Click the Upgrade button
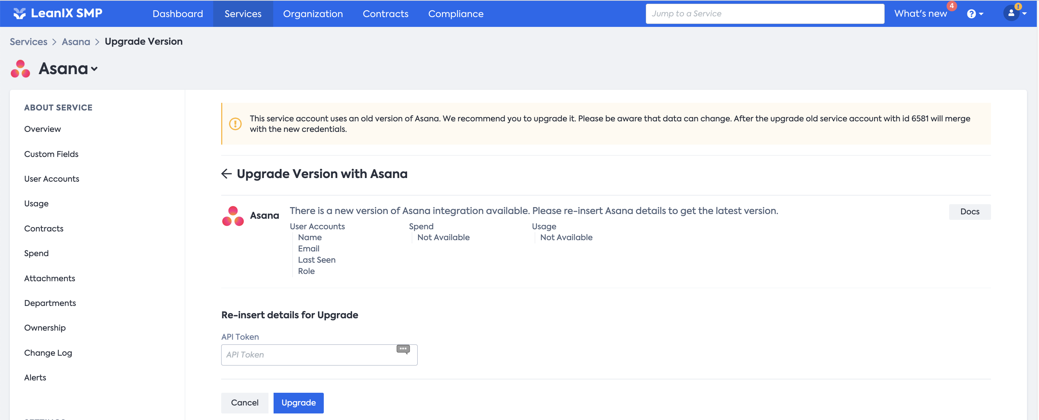 pyautogui.click(x=298, y=402)
